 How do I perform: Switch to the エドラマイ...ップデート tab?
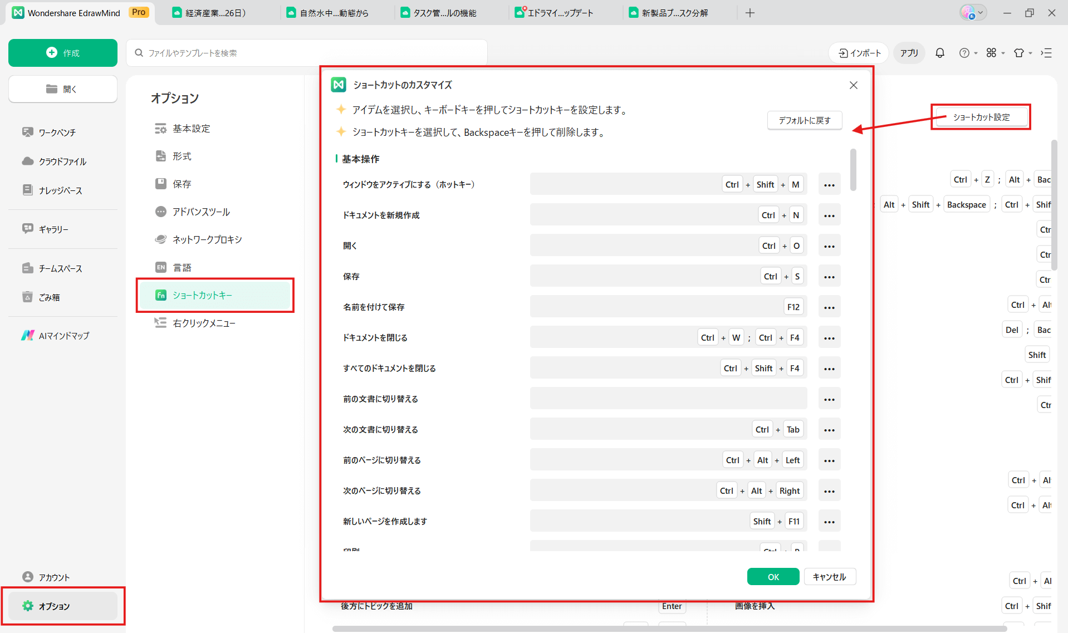[560, 13]
